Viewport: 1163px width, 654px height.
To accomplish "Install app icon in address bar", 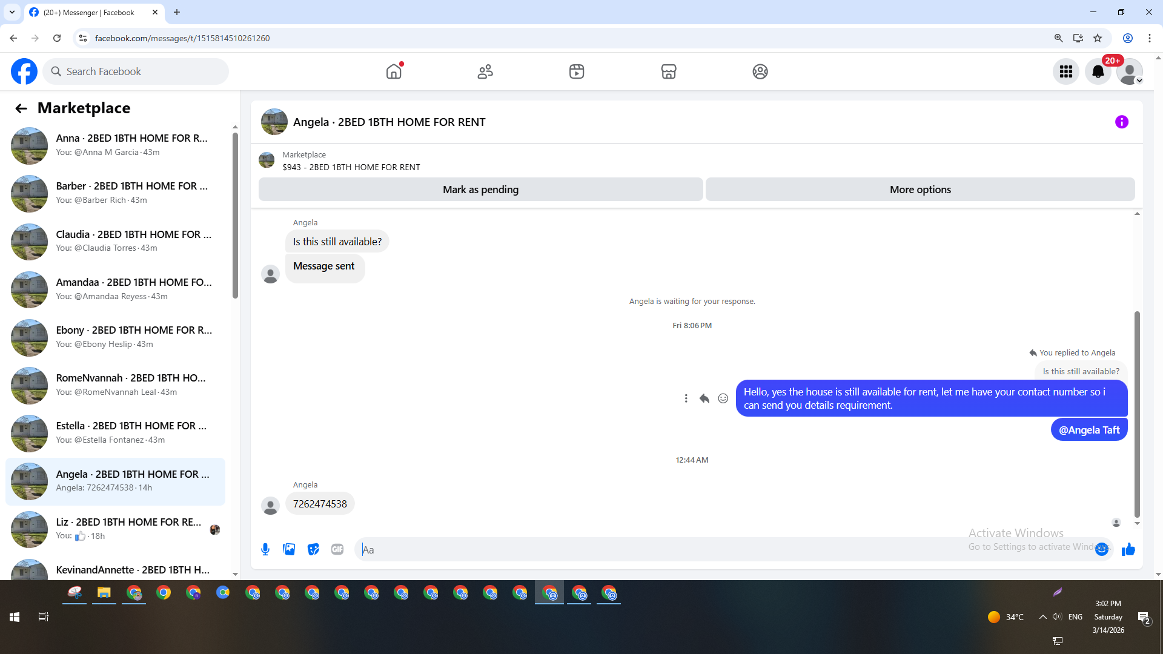I will [x=1078, y=38].
